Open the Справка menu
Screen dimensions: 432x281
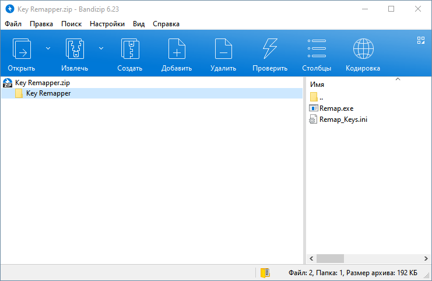166,24
